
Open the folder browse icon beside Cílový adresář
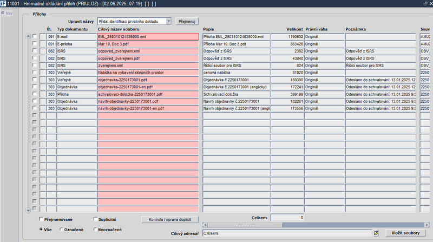tap(376, 233)
